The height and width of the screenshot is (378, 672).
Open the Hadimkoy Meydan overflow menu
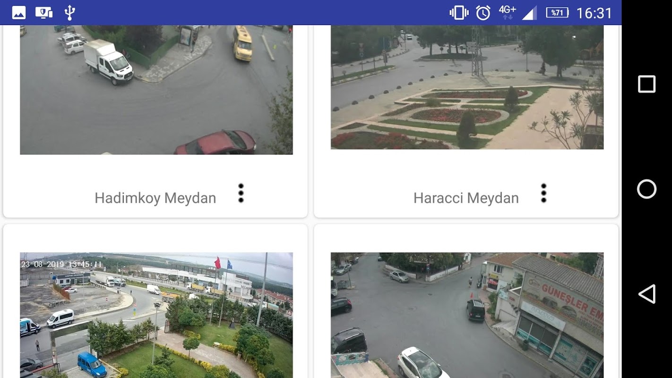tap(241, 193)
